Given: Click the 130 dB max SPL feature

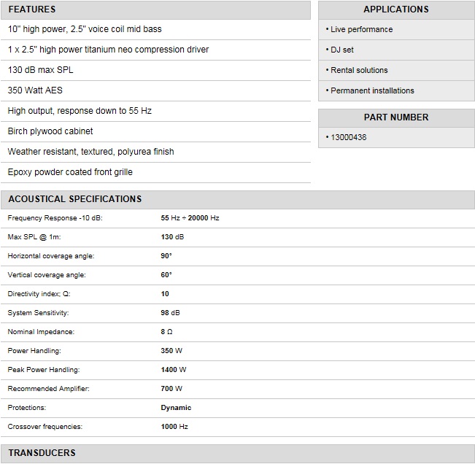Looking at the screenshot, I should click(x=40, y=70).
